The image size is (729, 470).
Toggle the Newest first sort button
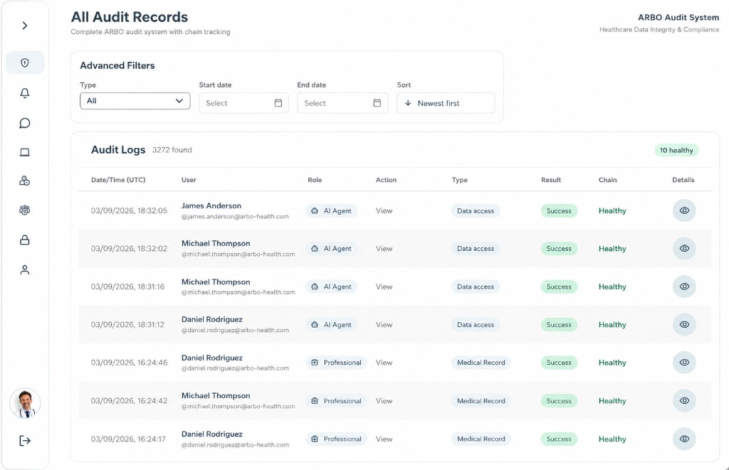(446, 103)
